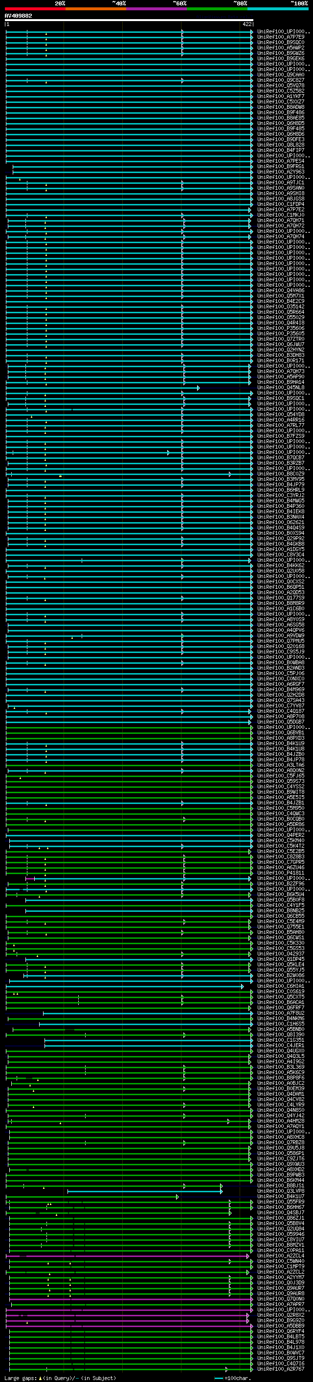Select UniRef100_Q7SA43 hit
313x1382 pixels.
click(x=280, y=700)
